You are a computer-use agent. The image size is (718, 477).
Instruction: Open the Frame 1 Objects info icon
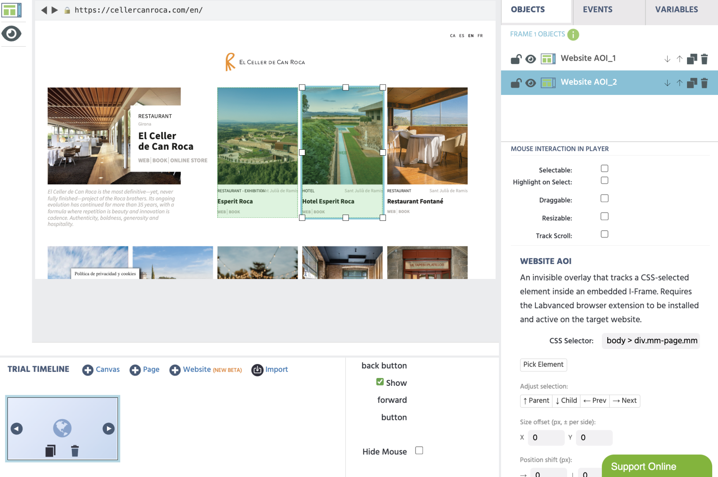[x=573, y=34]
